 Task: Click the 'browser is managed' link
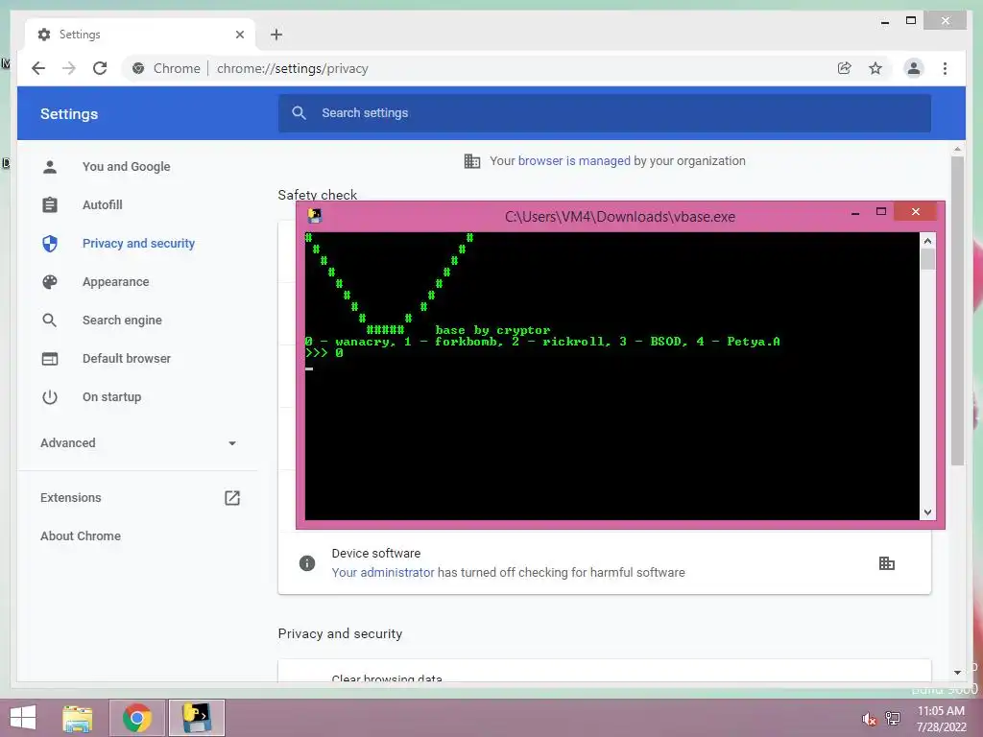pos(574,161)
